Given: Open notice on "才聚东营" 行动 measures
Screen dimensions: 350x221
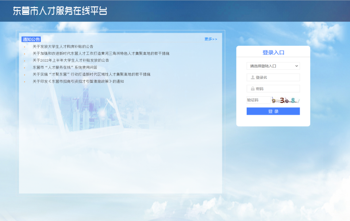Looking at the screenshot, I should click(x=91, y=74).
